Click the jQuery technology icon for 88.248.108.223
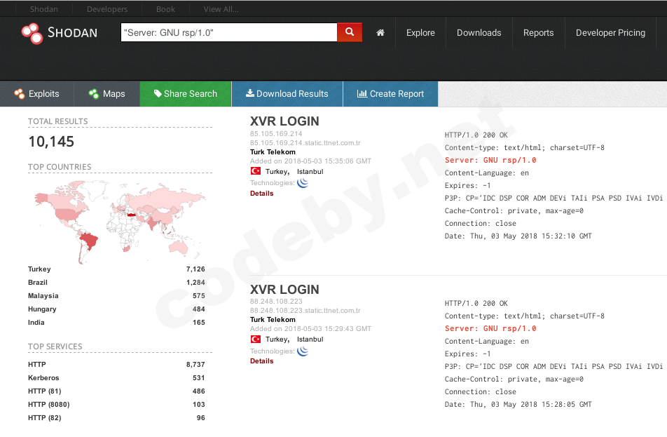 [303, 351]
